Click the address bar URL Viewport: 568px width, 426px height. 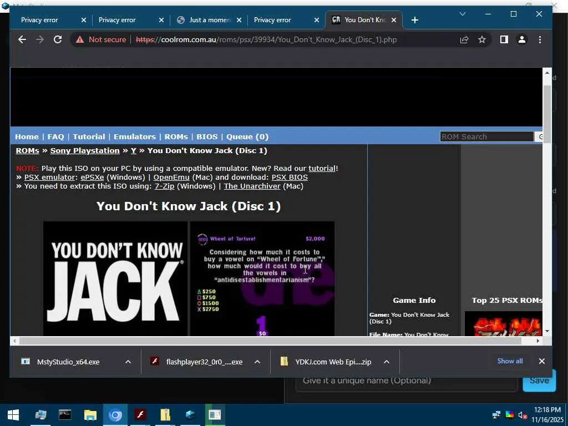point(266,39)
